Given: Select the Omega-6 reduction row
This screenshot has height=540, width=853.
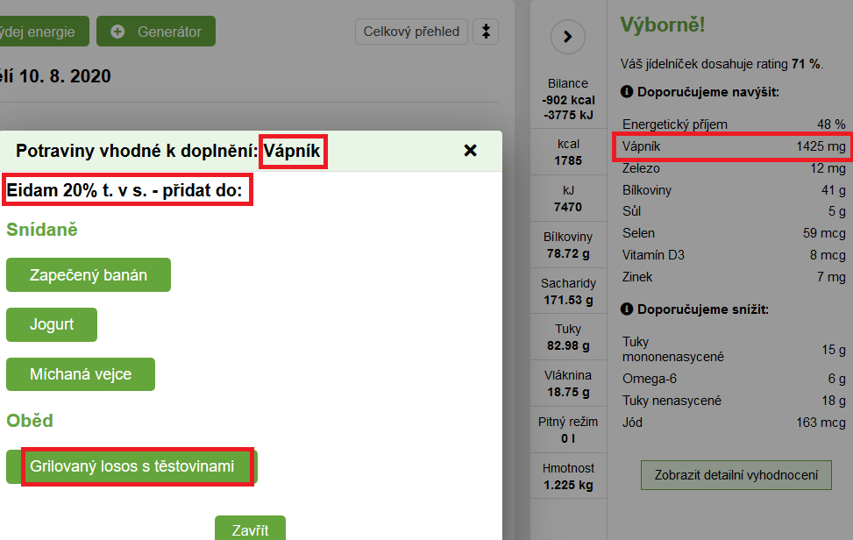Looking at the screenshot, I should pyautogui.click(x=734, y=379).
